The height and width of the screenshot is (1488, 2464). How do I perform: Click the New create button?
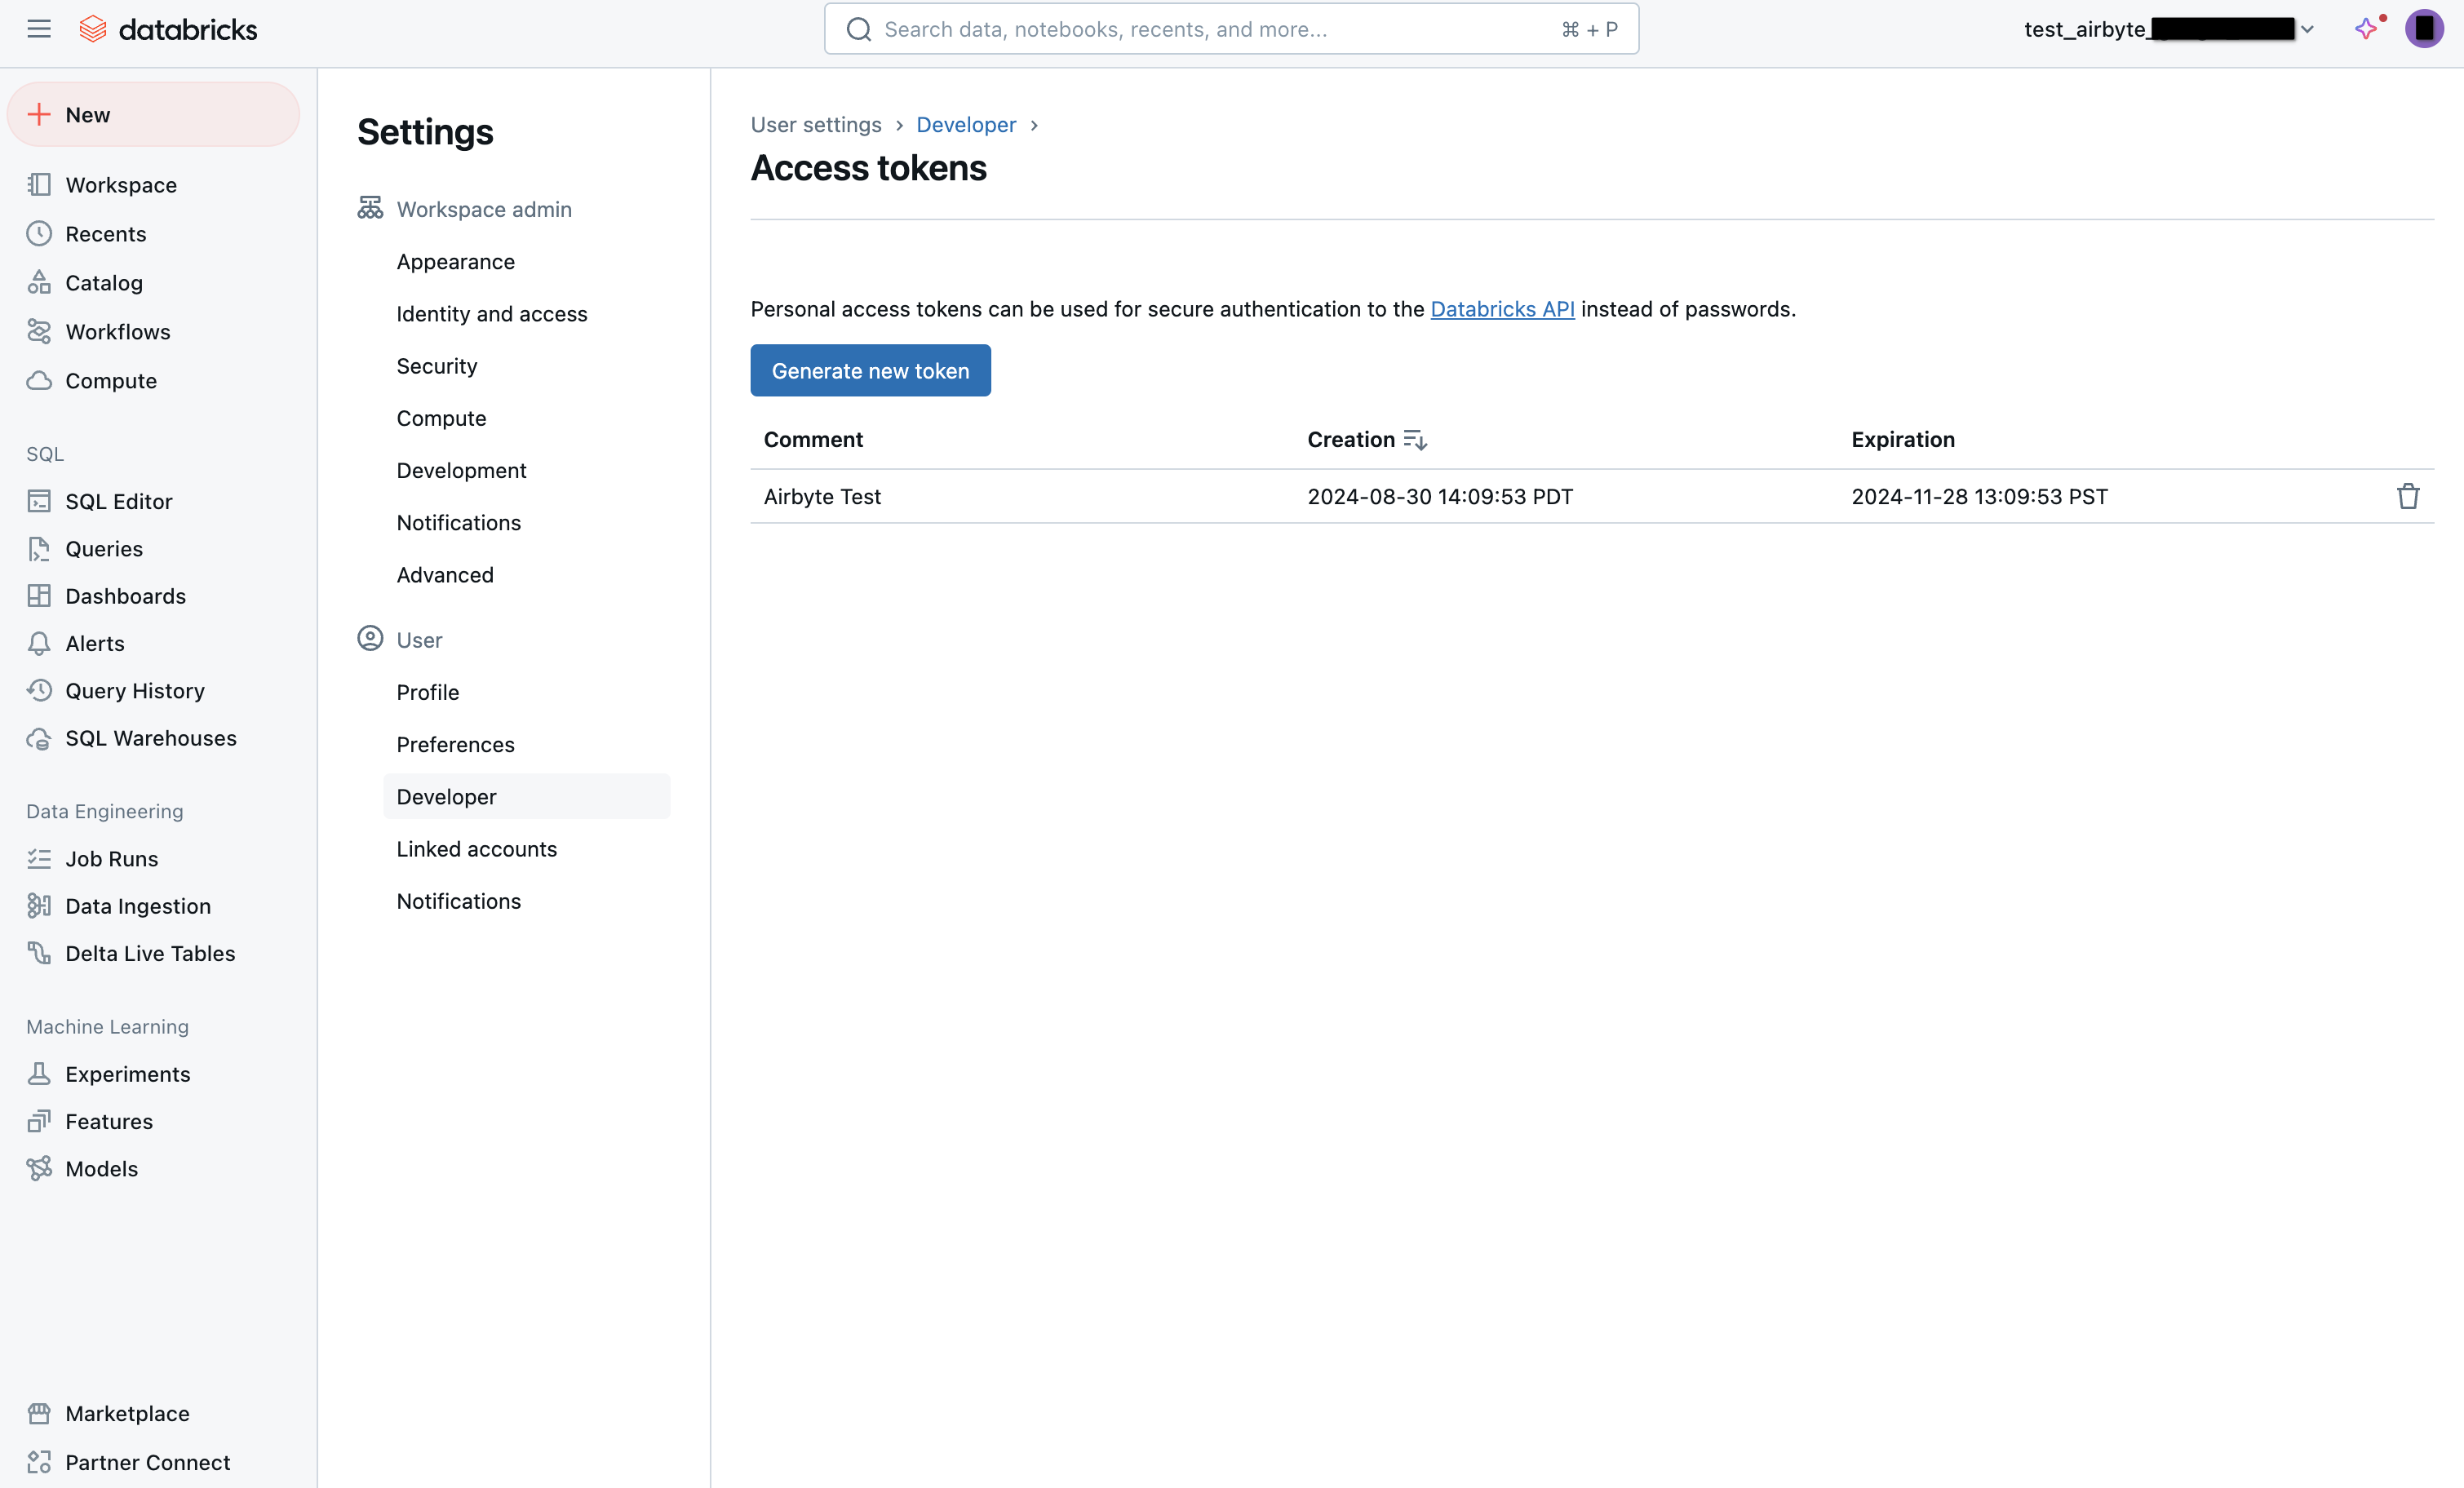tap(153, 114)
